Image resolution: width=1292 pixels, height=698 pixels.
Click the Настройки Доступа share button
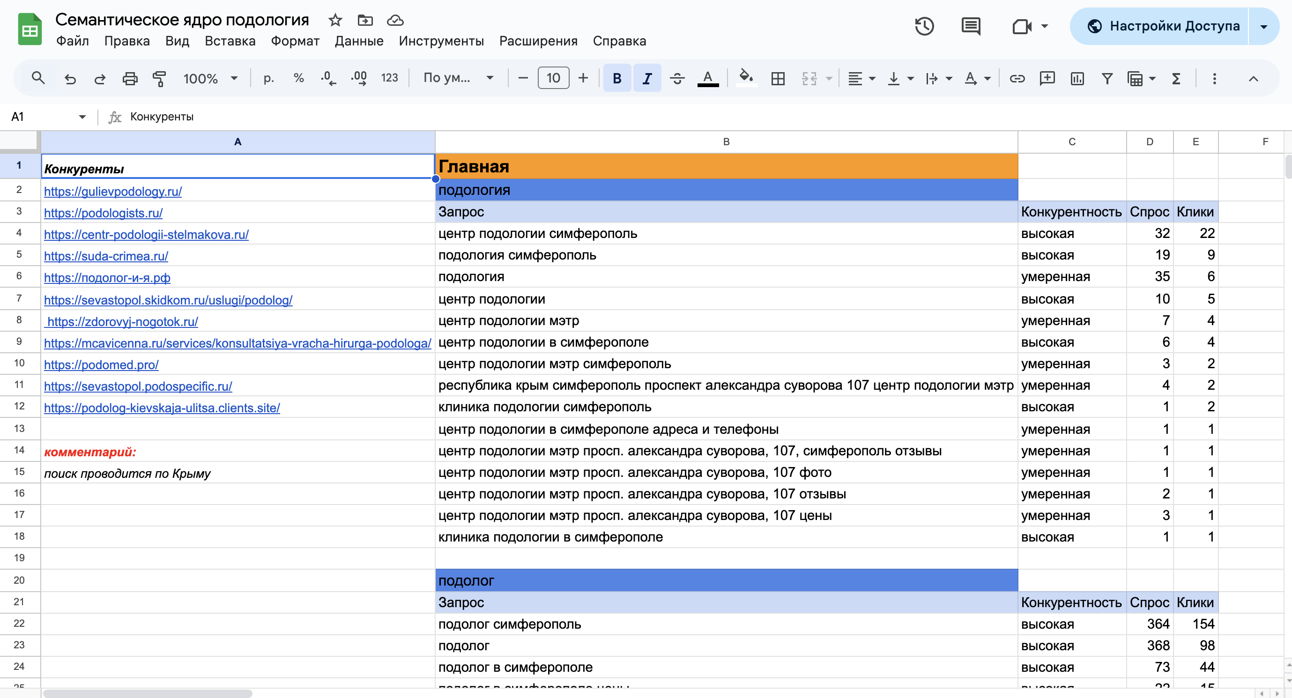1164,26
